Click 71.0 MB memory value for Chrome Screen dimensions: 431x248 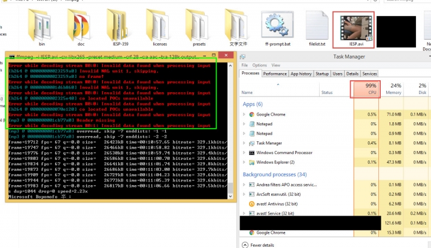tap(394, 114)
